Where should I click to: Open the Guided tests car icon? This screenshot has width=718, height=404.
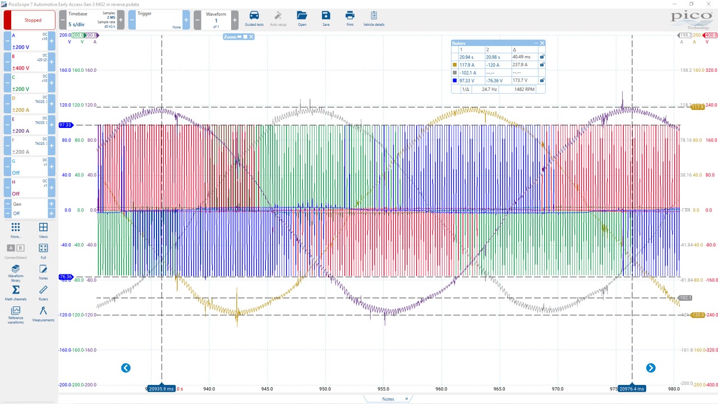pyautogui.click(x=254, y=16)
